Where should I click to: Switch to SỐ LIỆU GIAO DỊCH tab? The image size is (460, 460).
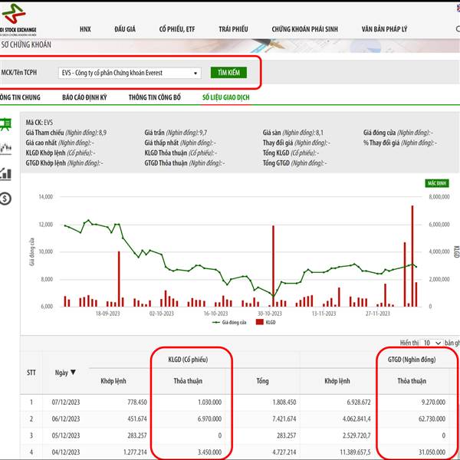226,97
